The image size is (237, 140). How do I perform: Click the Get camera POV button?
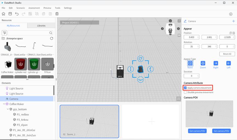(197, 131)
